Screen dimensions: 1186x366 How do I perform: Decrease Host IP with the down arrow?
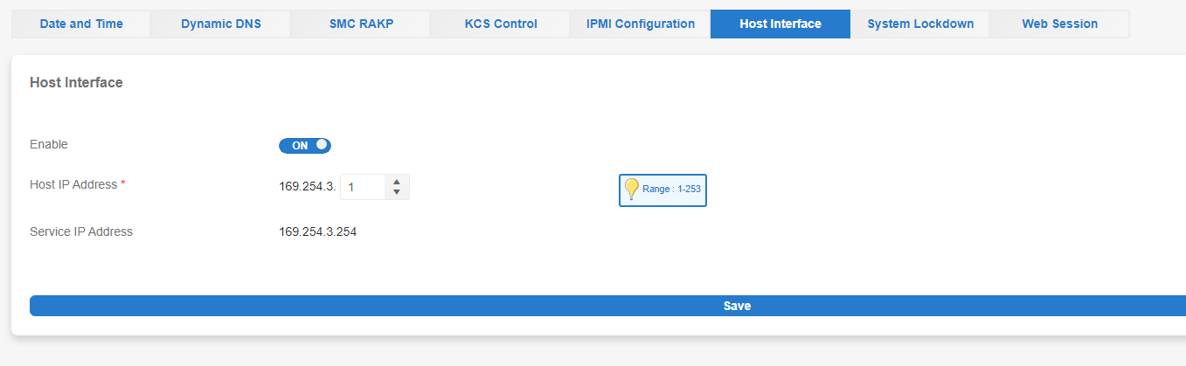click(x=397, y=192)
